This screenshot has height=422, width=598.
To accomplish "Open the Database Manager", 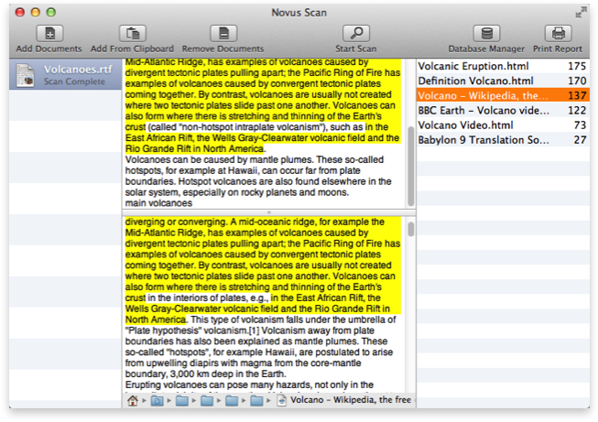I will coord(486,34).
